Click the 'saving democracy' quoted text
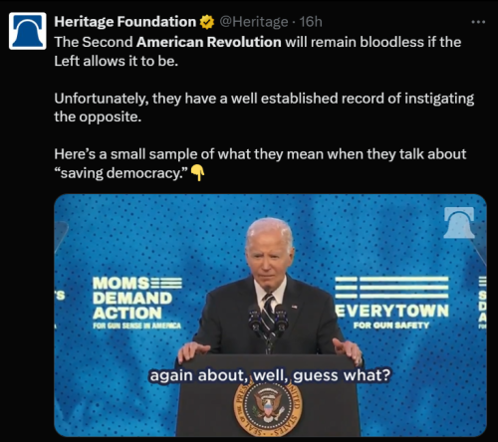Viewport: 498px width, 442px height. pyautogui.click(x=121, y=173)
